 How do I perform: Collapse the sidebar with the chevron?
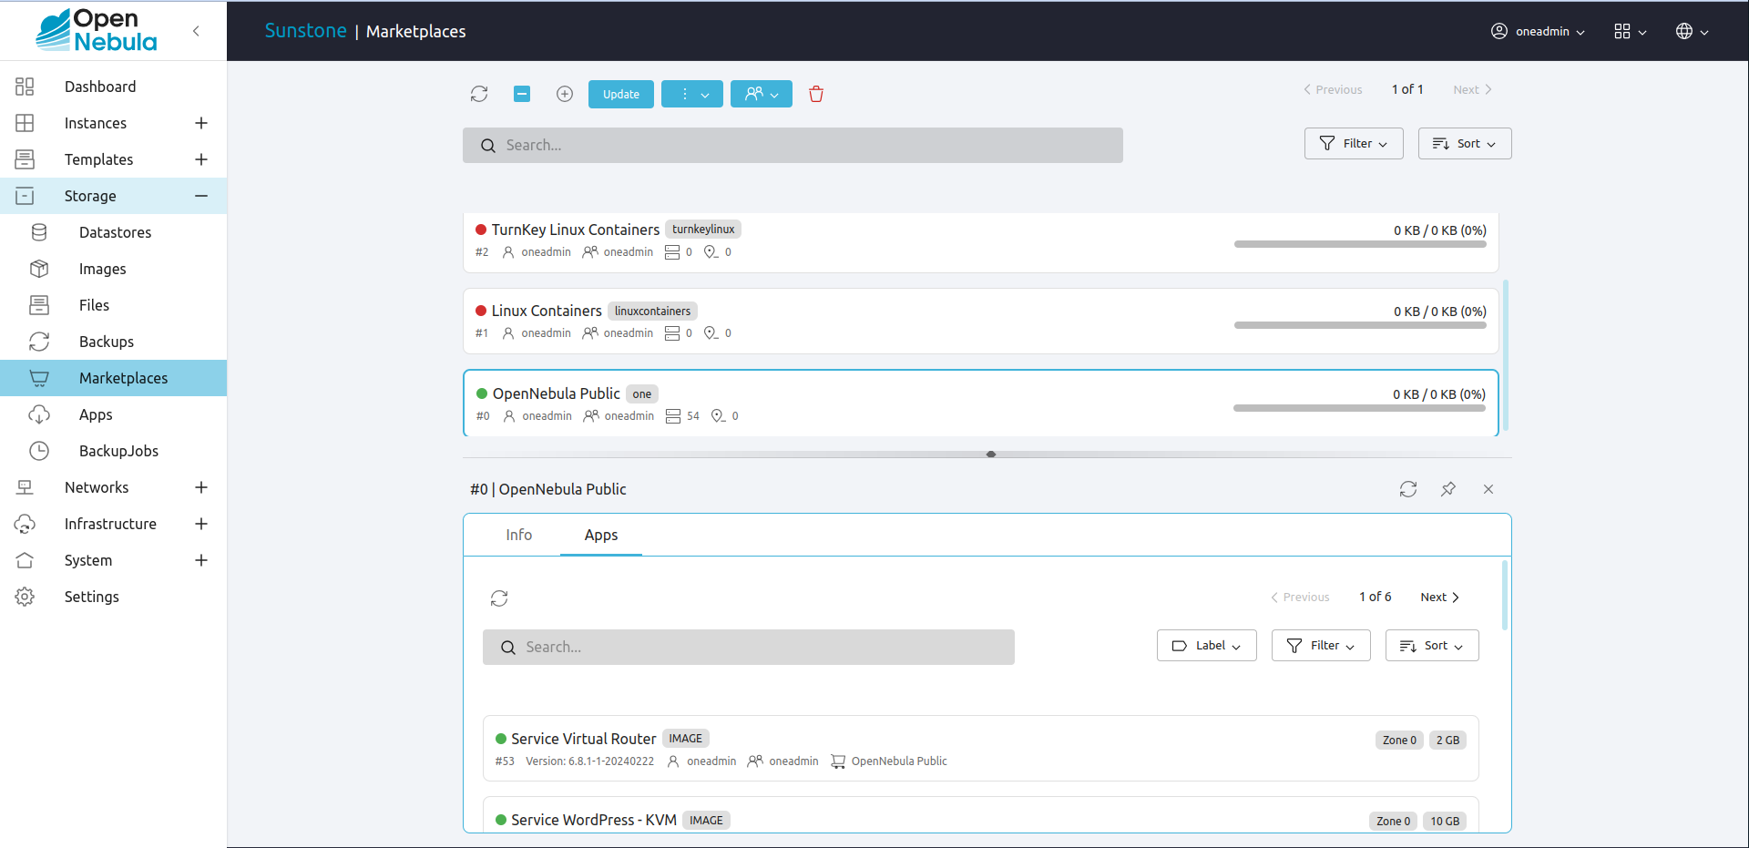tap(196, 31)
